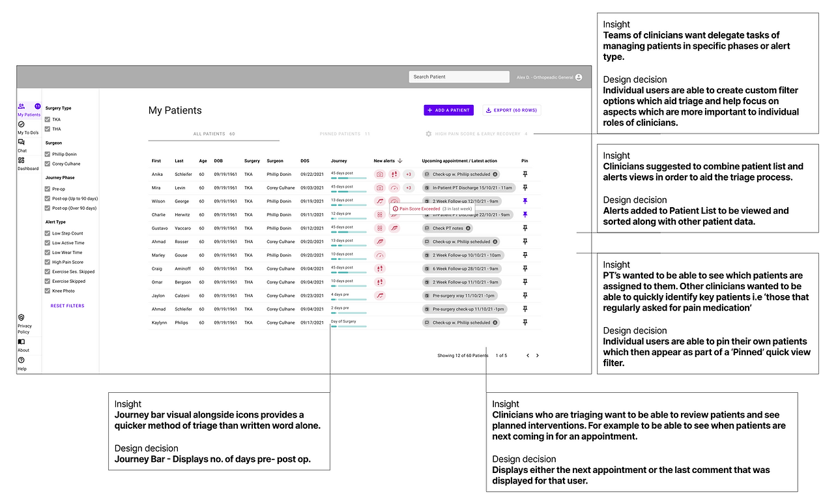Uncheck the TKA surgery type filter
Image resolution: width=823 pixels, height=501 pixels.
point(48,120)
